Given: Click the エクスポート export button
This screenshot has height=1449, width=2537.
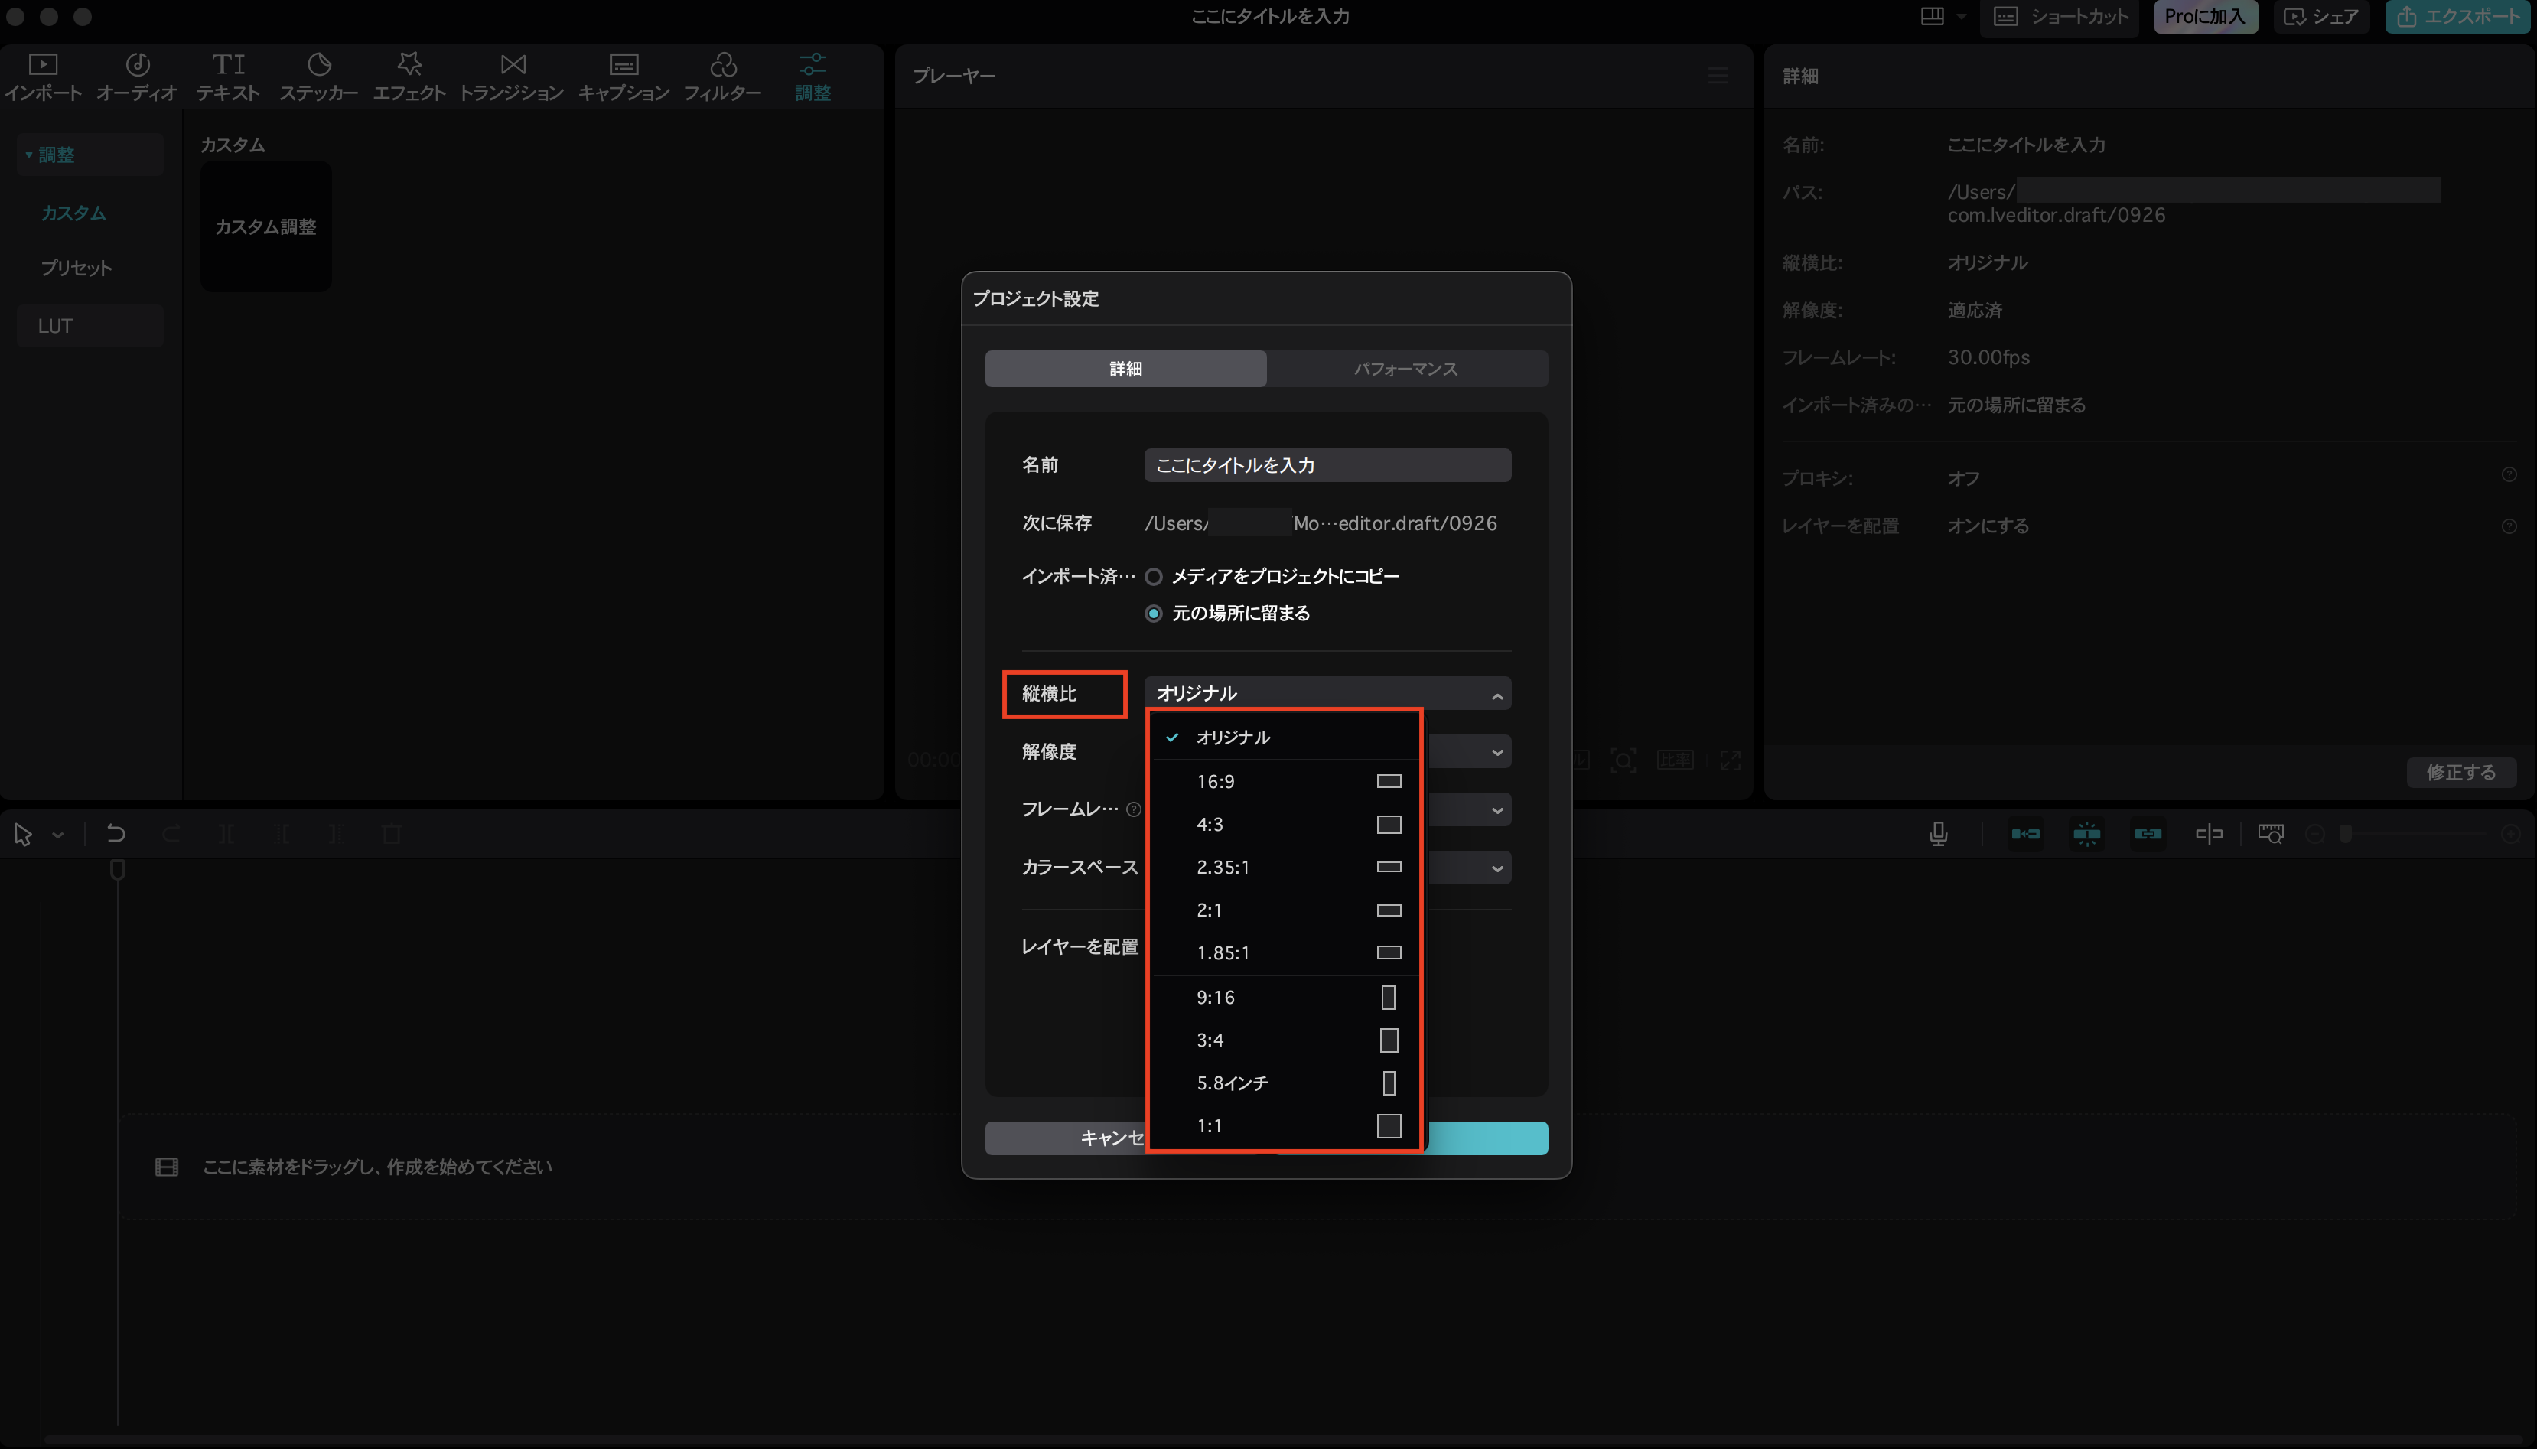Looking at the screenshot, I should click(x=2457, y=17).
